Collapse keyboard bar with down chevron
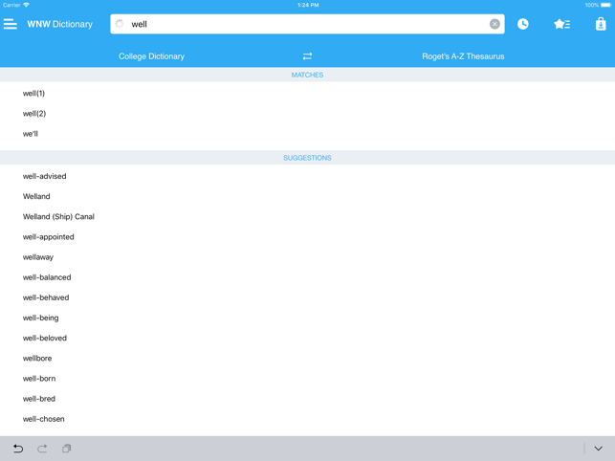Image resolution: width=615 pixels, height=461 pixels. point(598,448)
